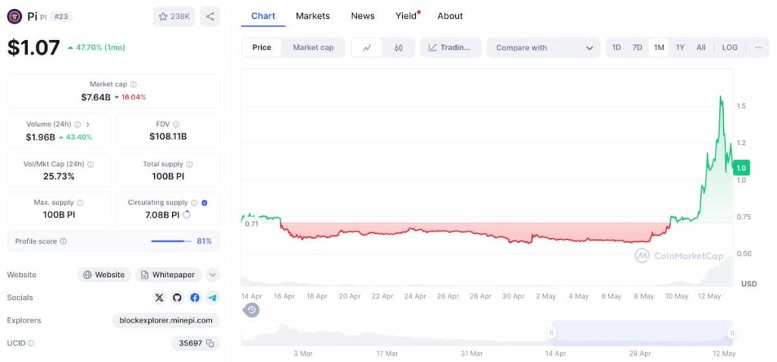Click the Pi coin logo icon

(14, 17)
